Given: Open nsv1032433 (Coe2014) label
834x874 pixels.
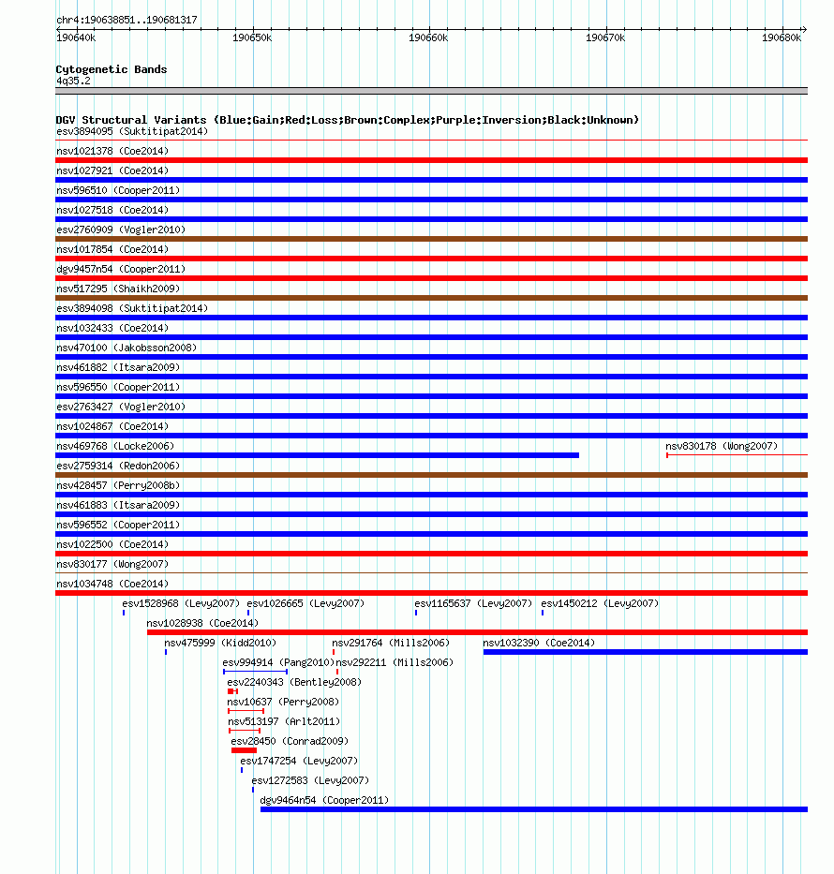Looking at the screenshot, I should pos(112,328).
